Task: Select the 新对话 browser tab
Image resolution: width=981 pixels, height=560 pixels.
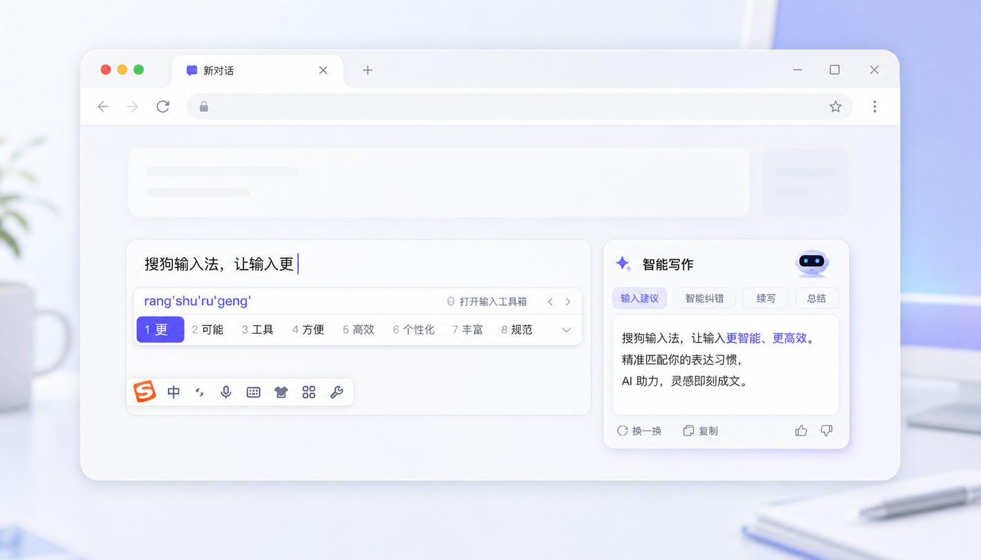Action: click(257, 71)
